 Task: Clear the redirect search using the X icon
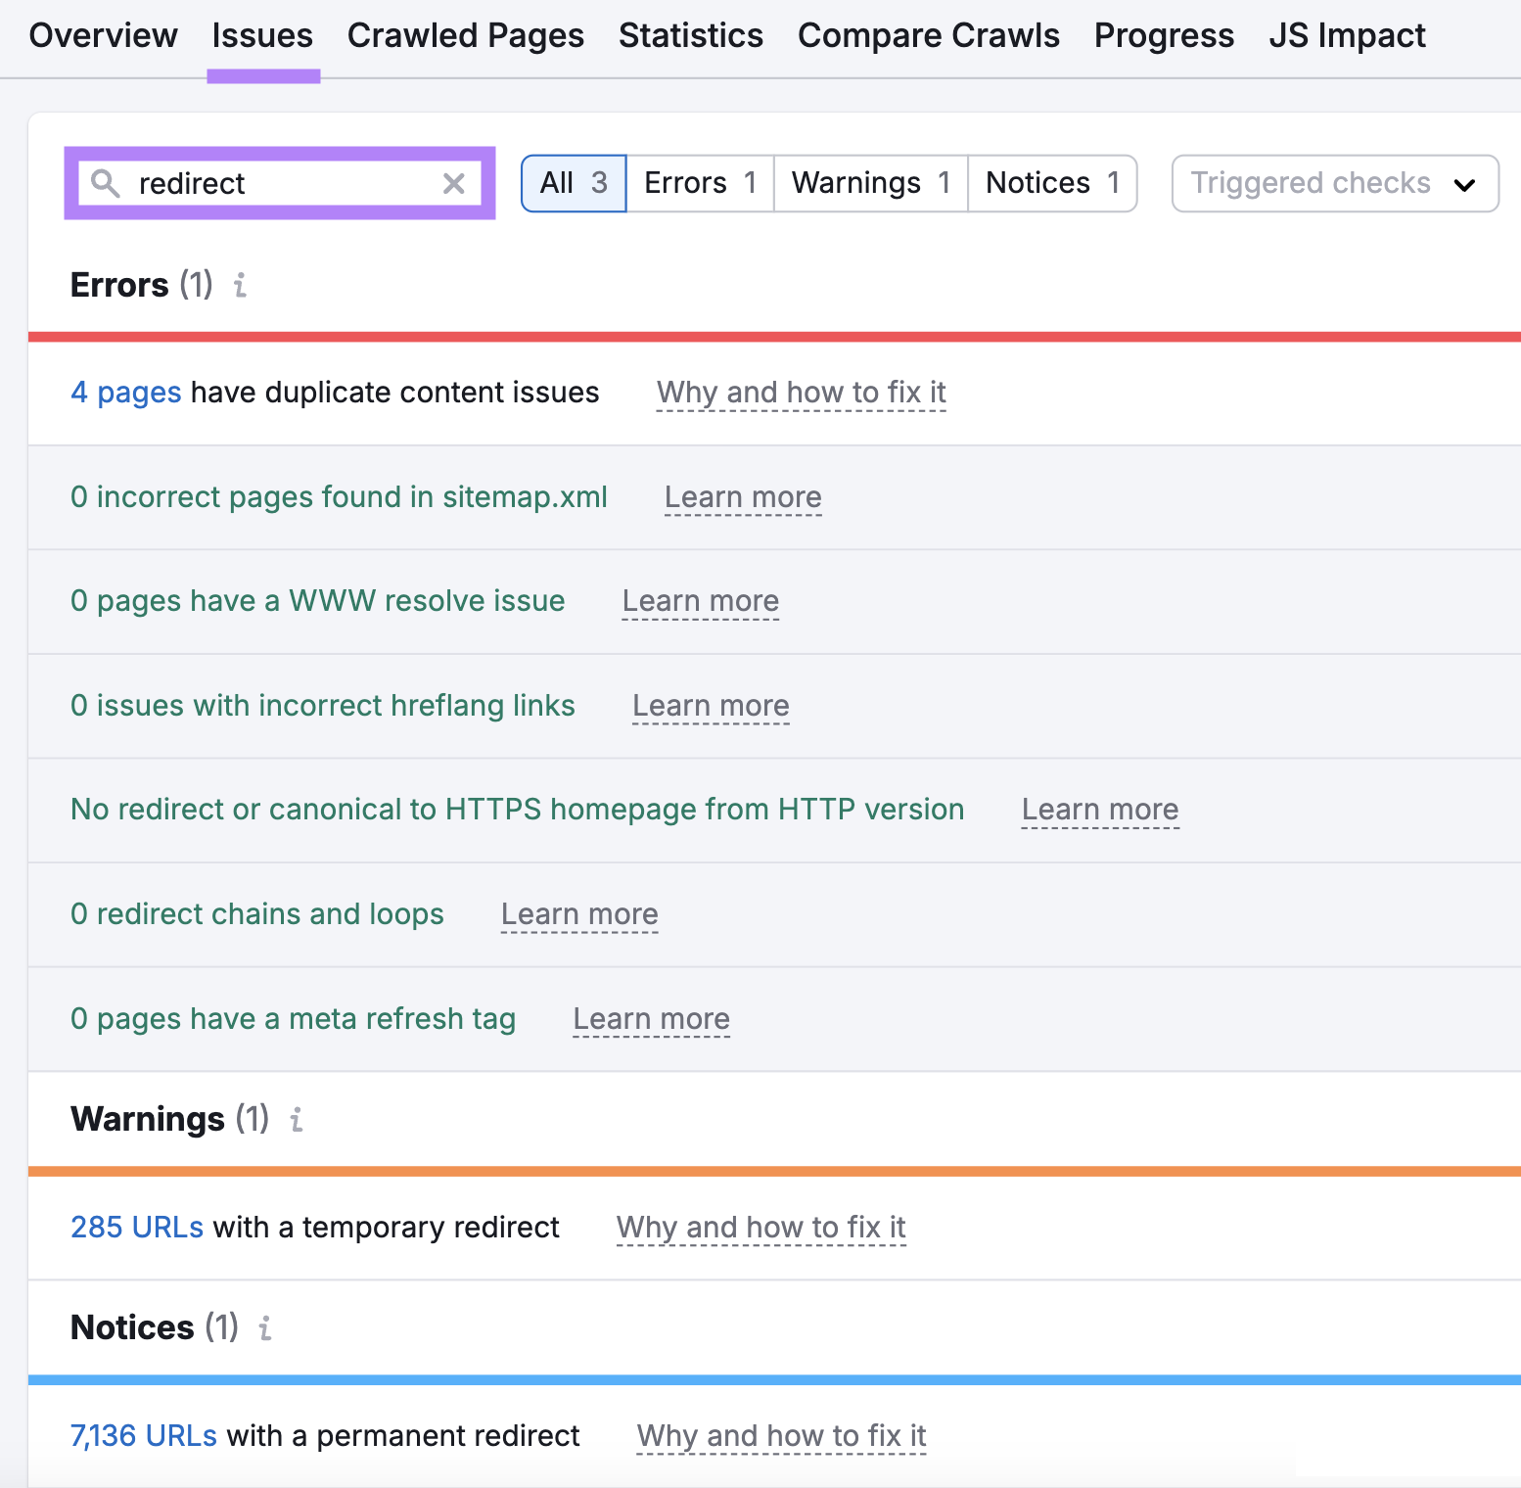coord(453,183)
